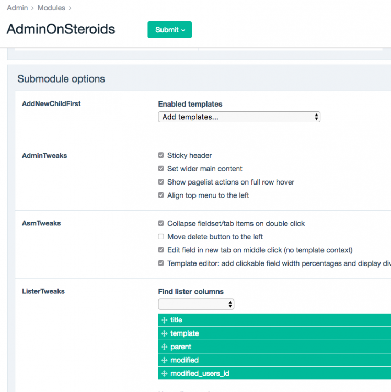The height and width of the screenshot is (392, 391).
Task: Uncheck Align top menu to the left
Action: pyautogui.click(x=161, y=195)
